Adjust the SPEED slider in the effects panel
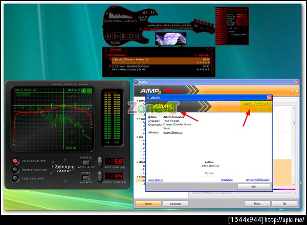This screenshot has height=225, width=307. [242, 15]
